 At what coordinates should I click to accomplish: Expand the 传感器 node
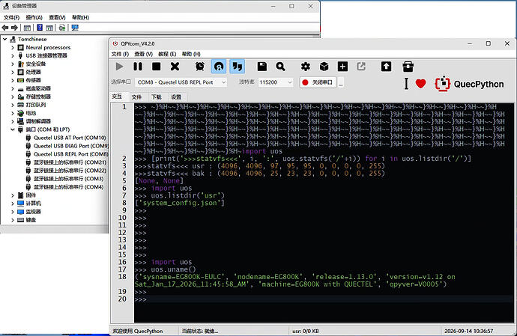pos(13,80)
